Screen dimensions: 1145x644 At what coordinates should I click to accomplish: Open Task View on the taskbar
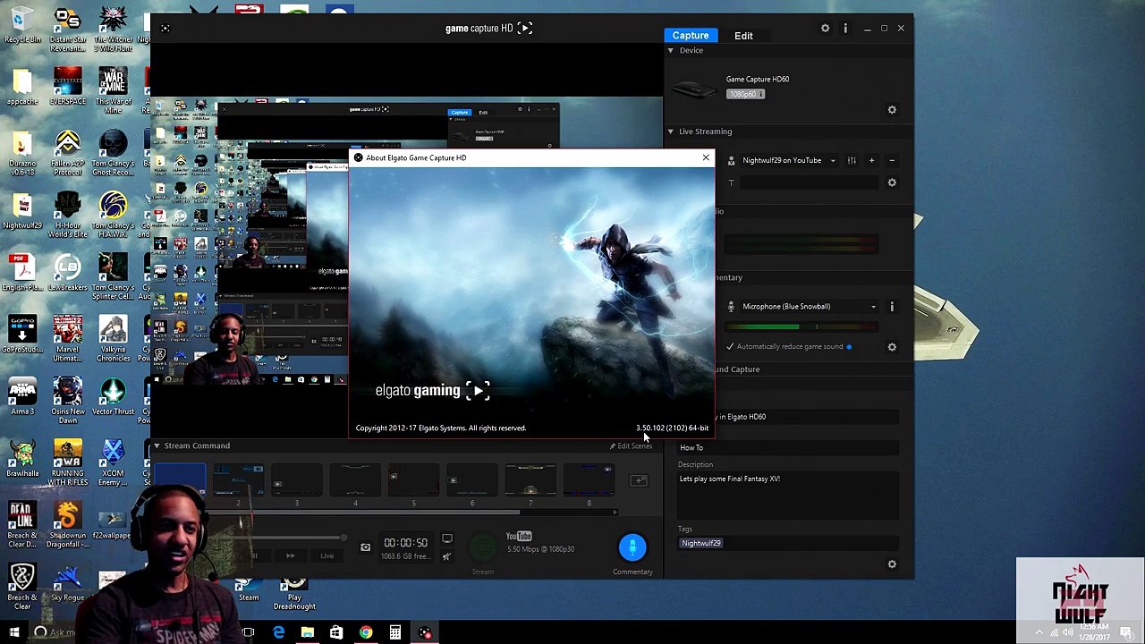pyautogui.click(x=249, y=633)
